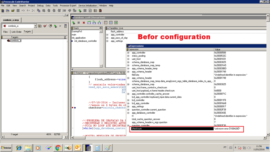This screenshot has width=270, height=152.
Task: Open Calculator from taskbar
Action: click(x=98, y=148)
